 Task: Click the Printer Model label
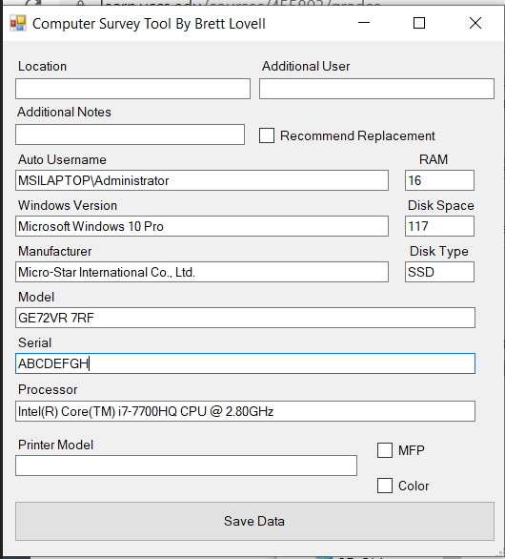point(56,445)
